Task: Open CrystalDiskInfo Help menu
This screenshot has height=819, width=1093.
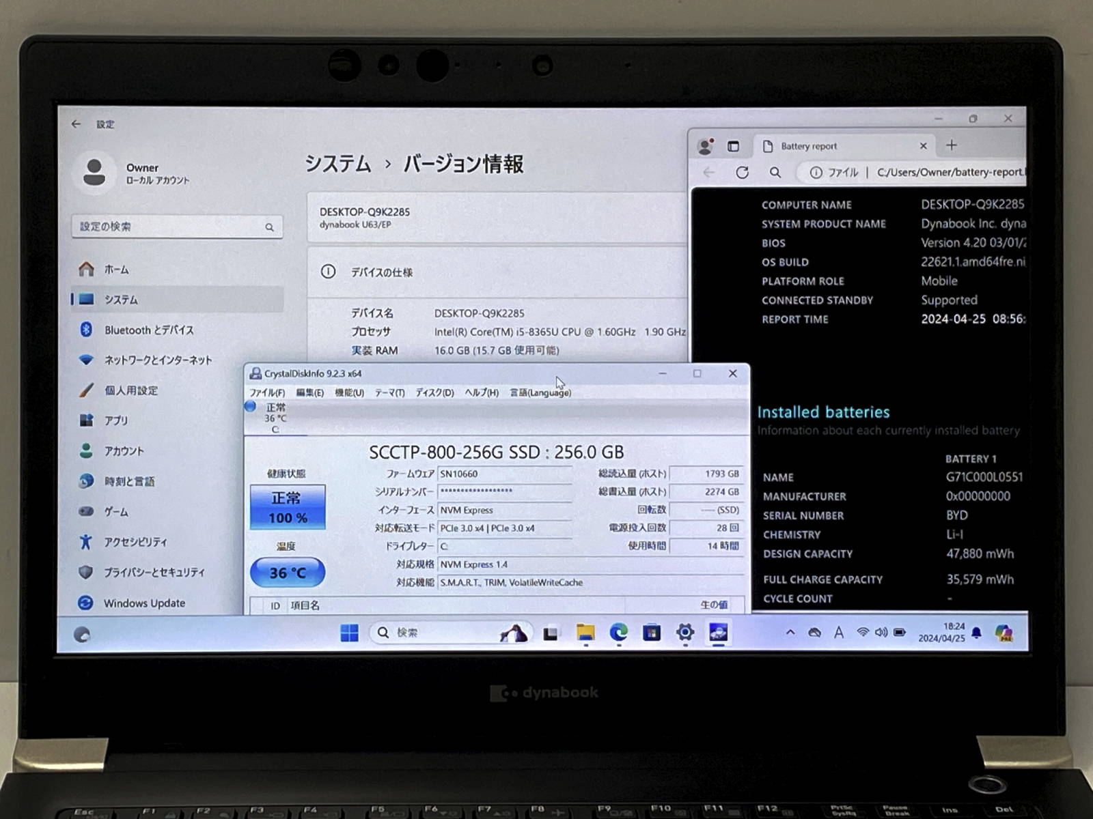Action: click(482, 392)
